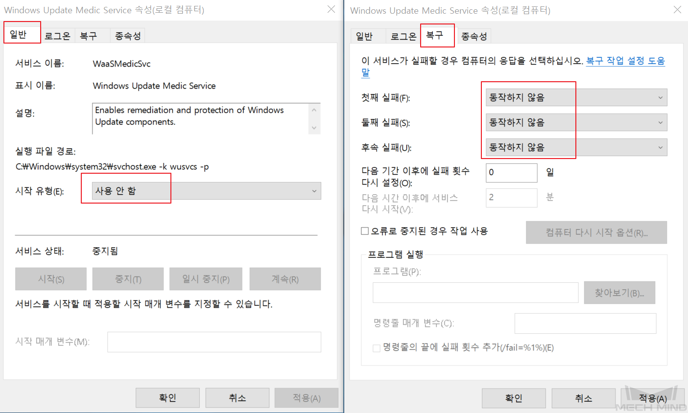Click service status text 중지됨
Screen dimensions: 688x413
point(105,251)
